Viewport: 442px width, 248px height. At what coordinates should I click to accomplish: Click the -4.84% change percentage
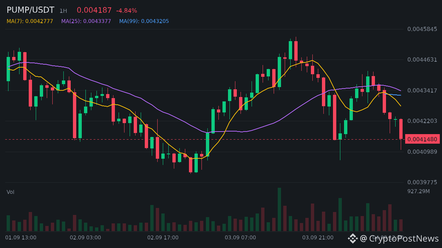pos(126,11)
